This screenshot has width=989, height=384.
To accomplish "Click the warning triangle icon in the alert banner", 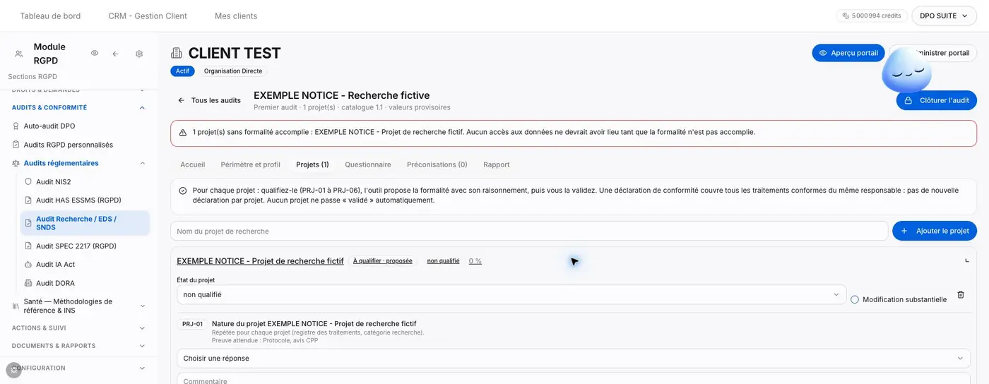I will coord(184,132).
